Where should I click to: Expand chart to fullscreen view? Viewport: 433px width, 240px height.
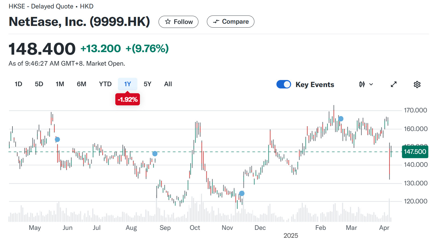(394, 84)
